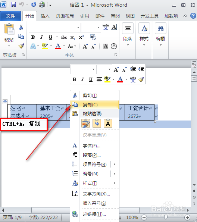Image resolution: width=197 pixels, height=222 pixels.
Task: Open the ribbon font name dropdown
Action: pos(78,27)
